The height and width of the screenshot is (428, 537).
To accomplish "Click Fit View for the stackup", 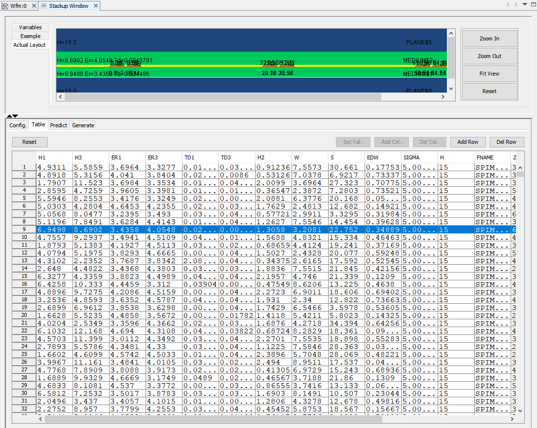I will [x=489, y=74].
